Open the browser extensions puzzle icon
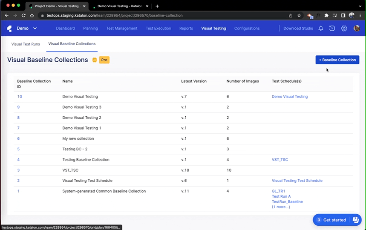Viewport: 366px width, 230px height. pos(326,15)
